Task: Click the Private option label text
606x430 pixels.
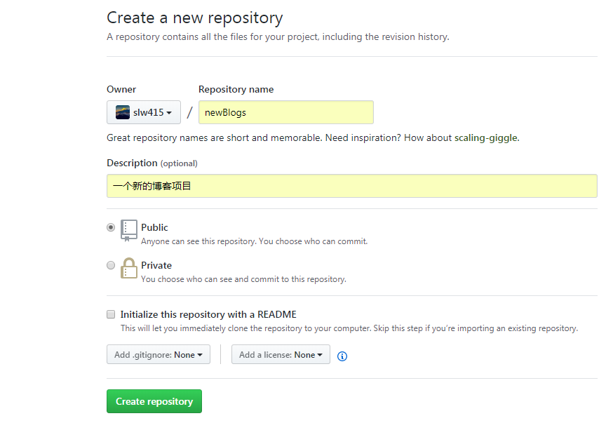Action: [156, 265]
